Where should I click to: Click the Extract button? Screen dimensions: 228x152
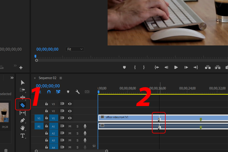click(218, 67)
